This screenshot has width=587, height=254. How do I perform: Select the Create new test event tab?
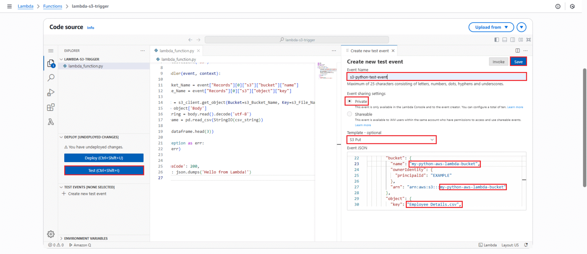point(368,50)
